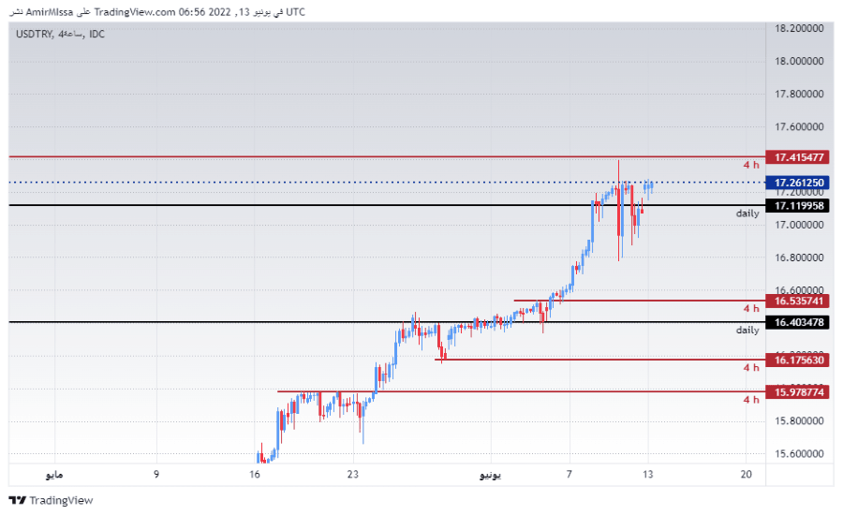
Task: Click the date 9 on the time axis
Action: coord(156,474)
